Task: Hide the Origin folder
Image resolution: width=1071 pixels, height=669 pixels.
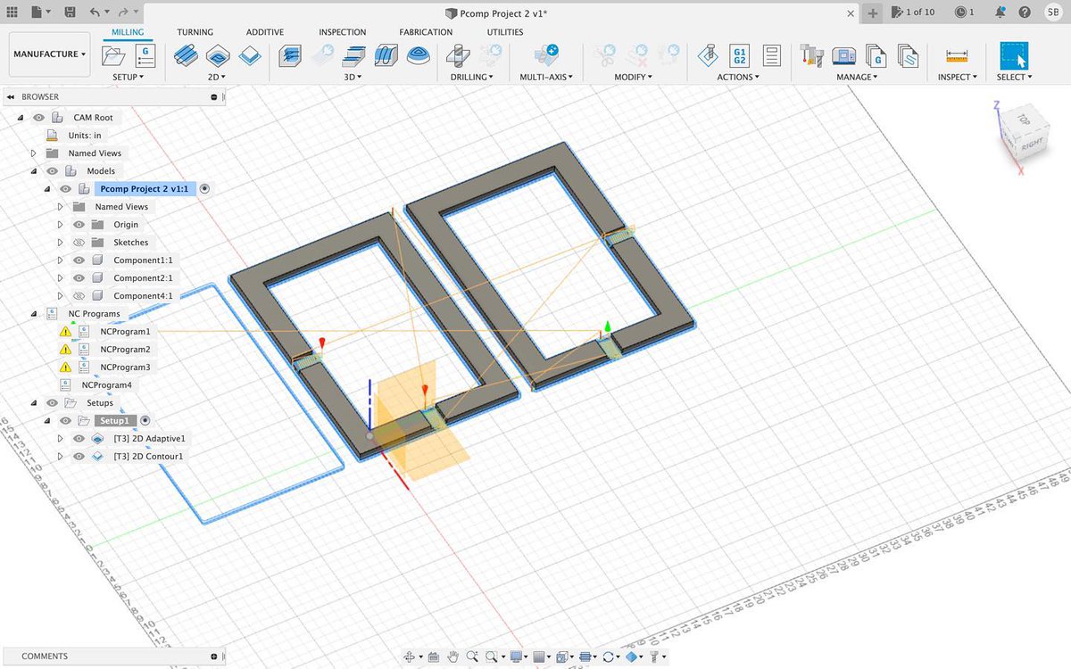Action: [x=79, y=225]
